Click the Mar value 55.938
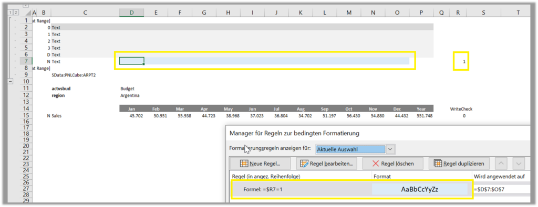 point(185,116)
